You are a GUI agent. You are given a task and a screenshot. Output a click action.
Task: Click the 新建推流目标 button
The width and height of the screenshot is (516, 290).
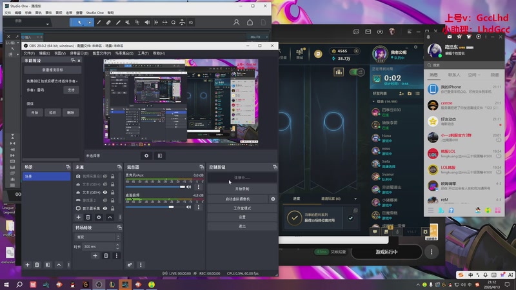tap(53, 70)
